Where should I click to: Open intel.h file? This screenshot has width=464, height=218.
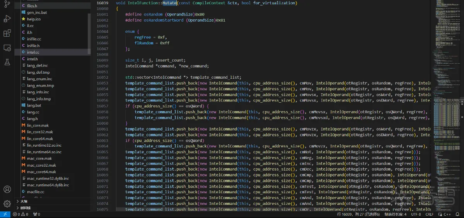(53, 59)
